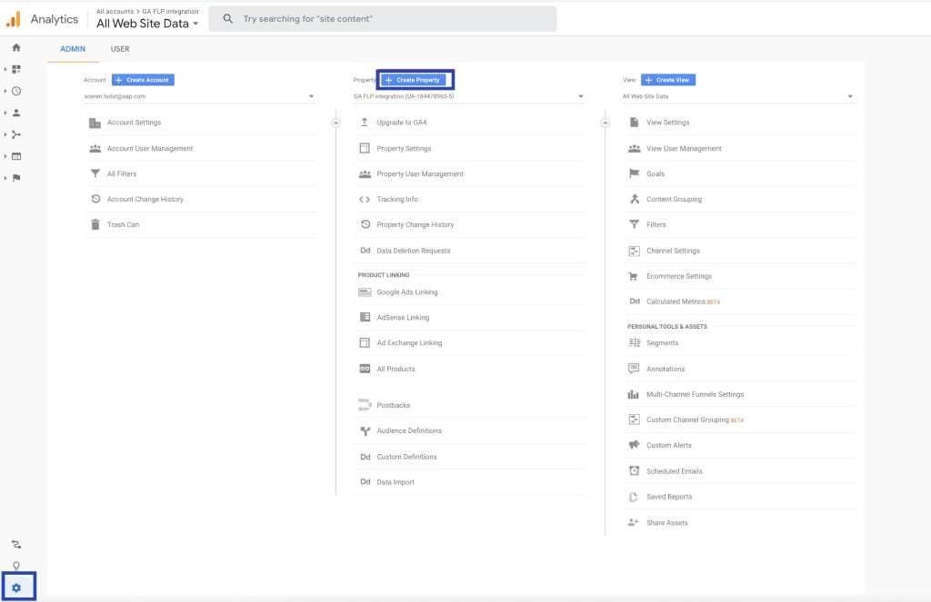This screenshot has width=931, height=602.
Task: Click the Account Settings building icon
Action: click(95, 123)
